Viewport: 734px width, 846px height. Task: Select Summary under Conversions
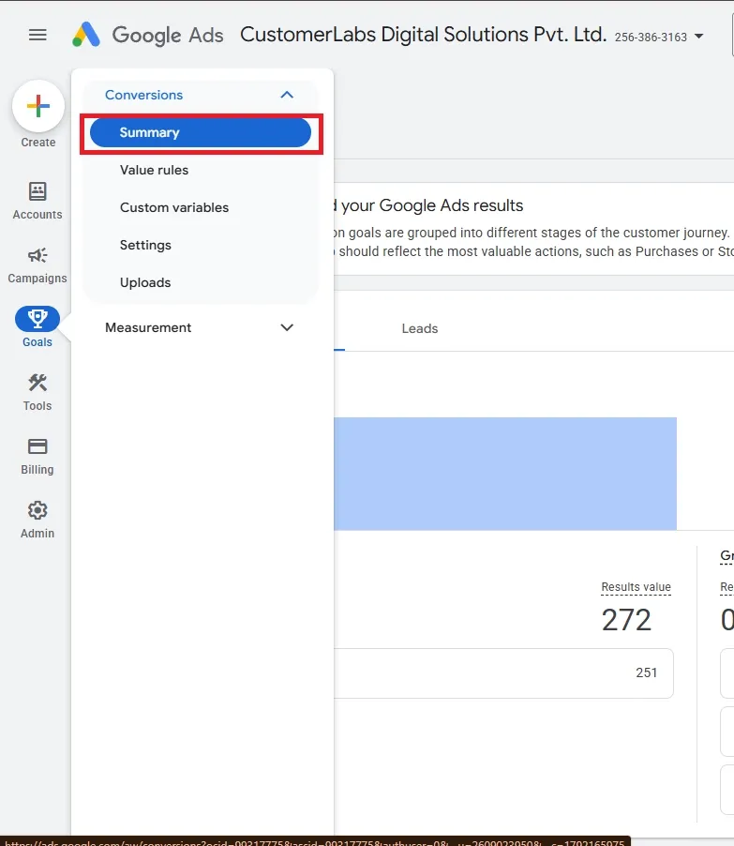point(200,133)
